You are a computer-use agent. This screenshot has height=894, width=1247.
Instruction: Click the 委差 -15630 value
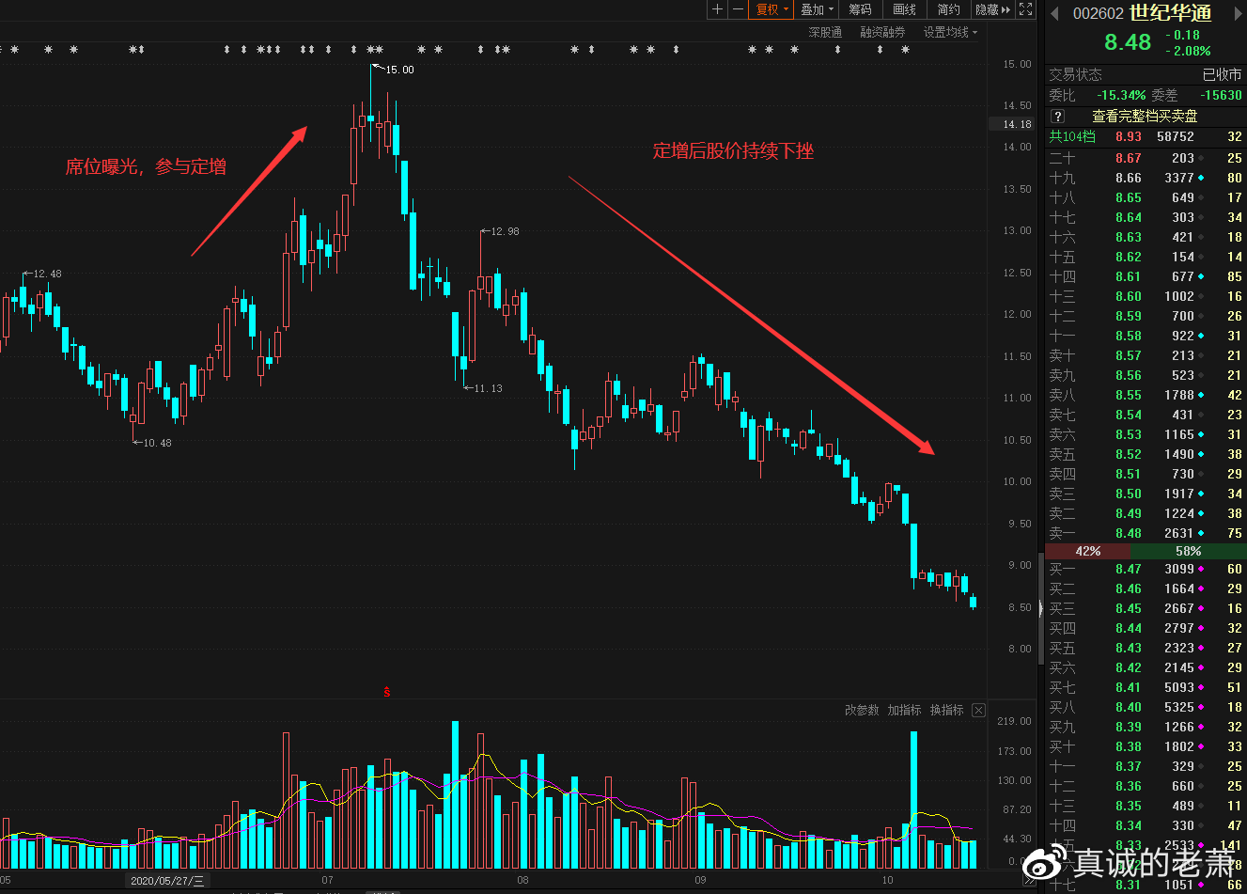click(1221, 95)
